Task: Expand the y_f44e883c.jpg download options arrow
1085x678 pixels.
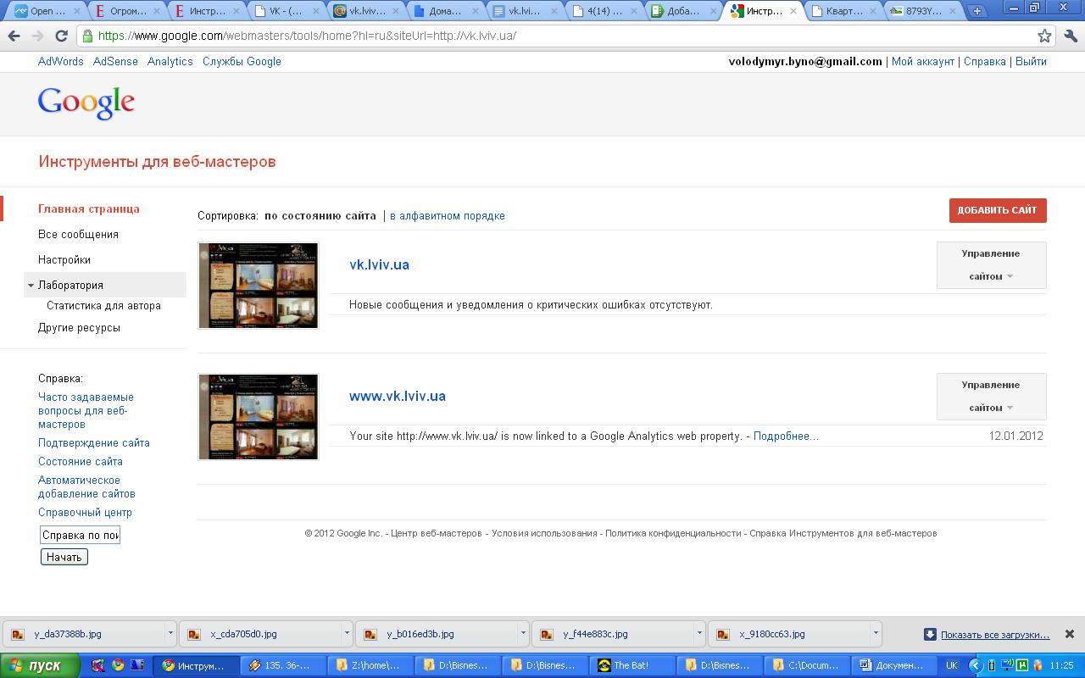Action: pyautogui.click(x=699, y=634)
